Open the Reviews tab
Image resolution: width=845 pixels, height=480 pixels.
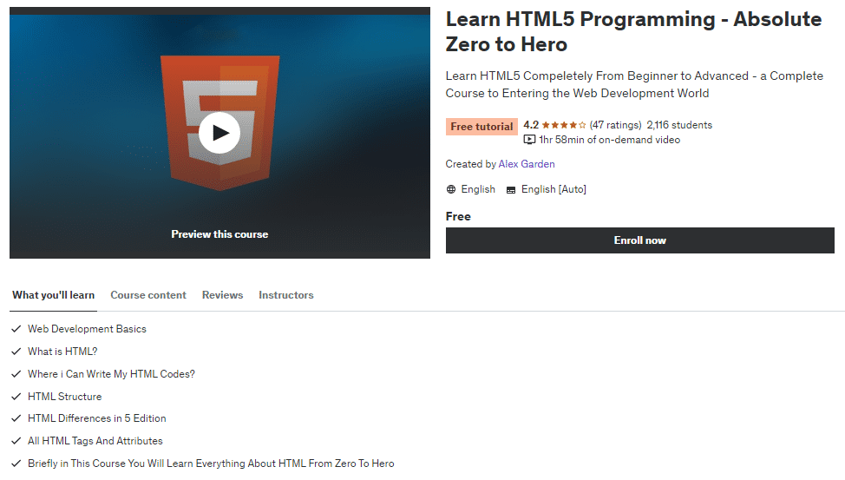(x=222, y=295)
